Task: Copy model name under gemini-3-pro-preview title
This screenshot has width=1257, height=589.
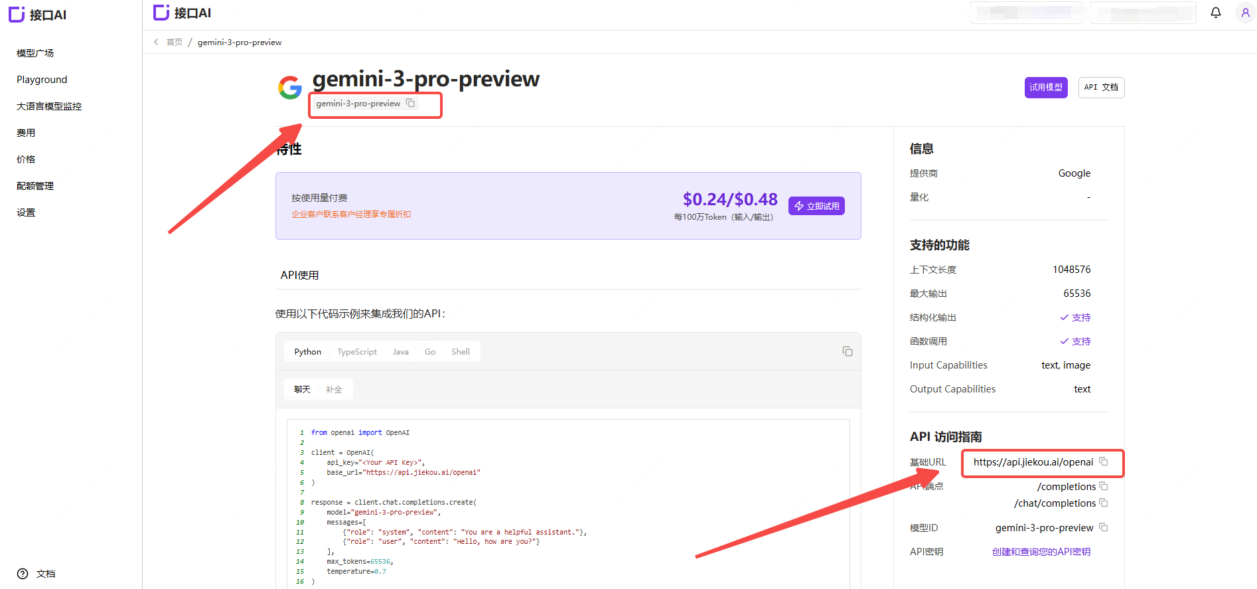Action: [410, 103]
